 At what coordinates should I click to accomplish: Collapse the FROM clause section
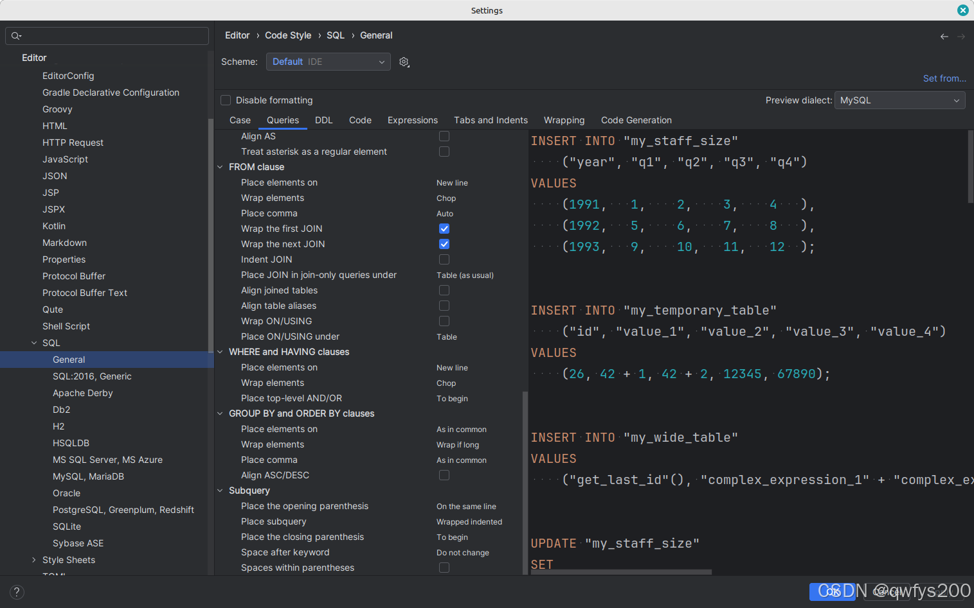pos(220,167)
